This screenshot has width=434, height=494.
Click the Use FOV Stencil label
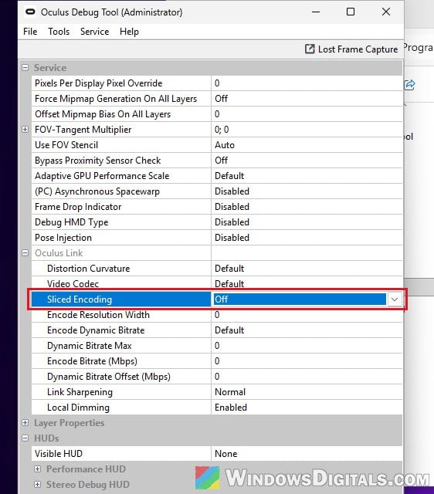coord(66,145)
